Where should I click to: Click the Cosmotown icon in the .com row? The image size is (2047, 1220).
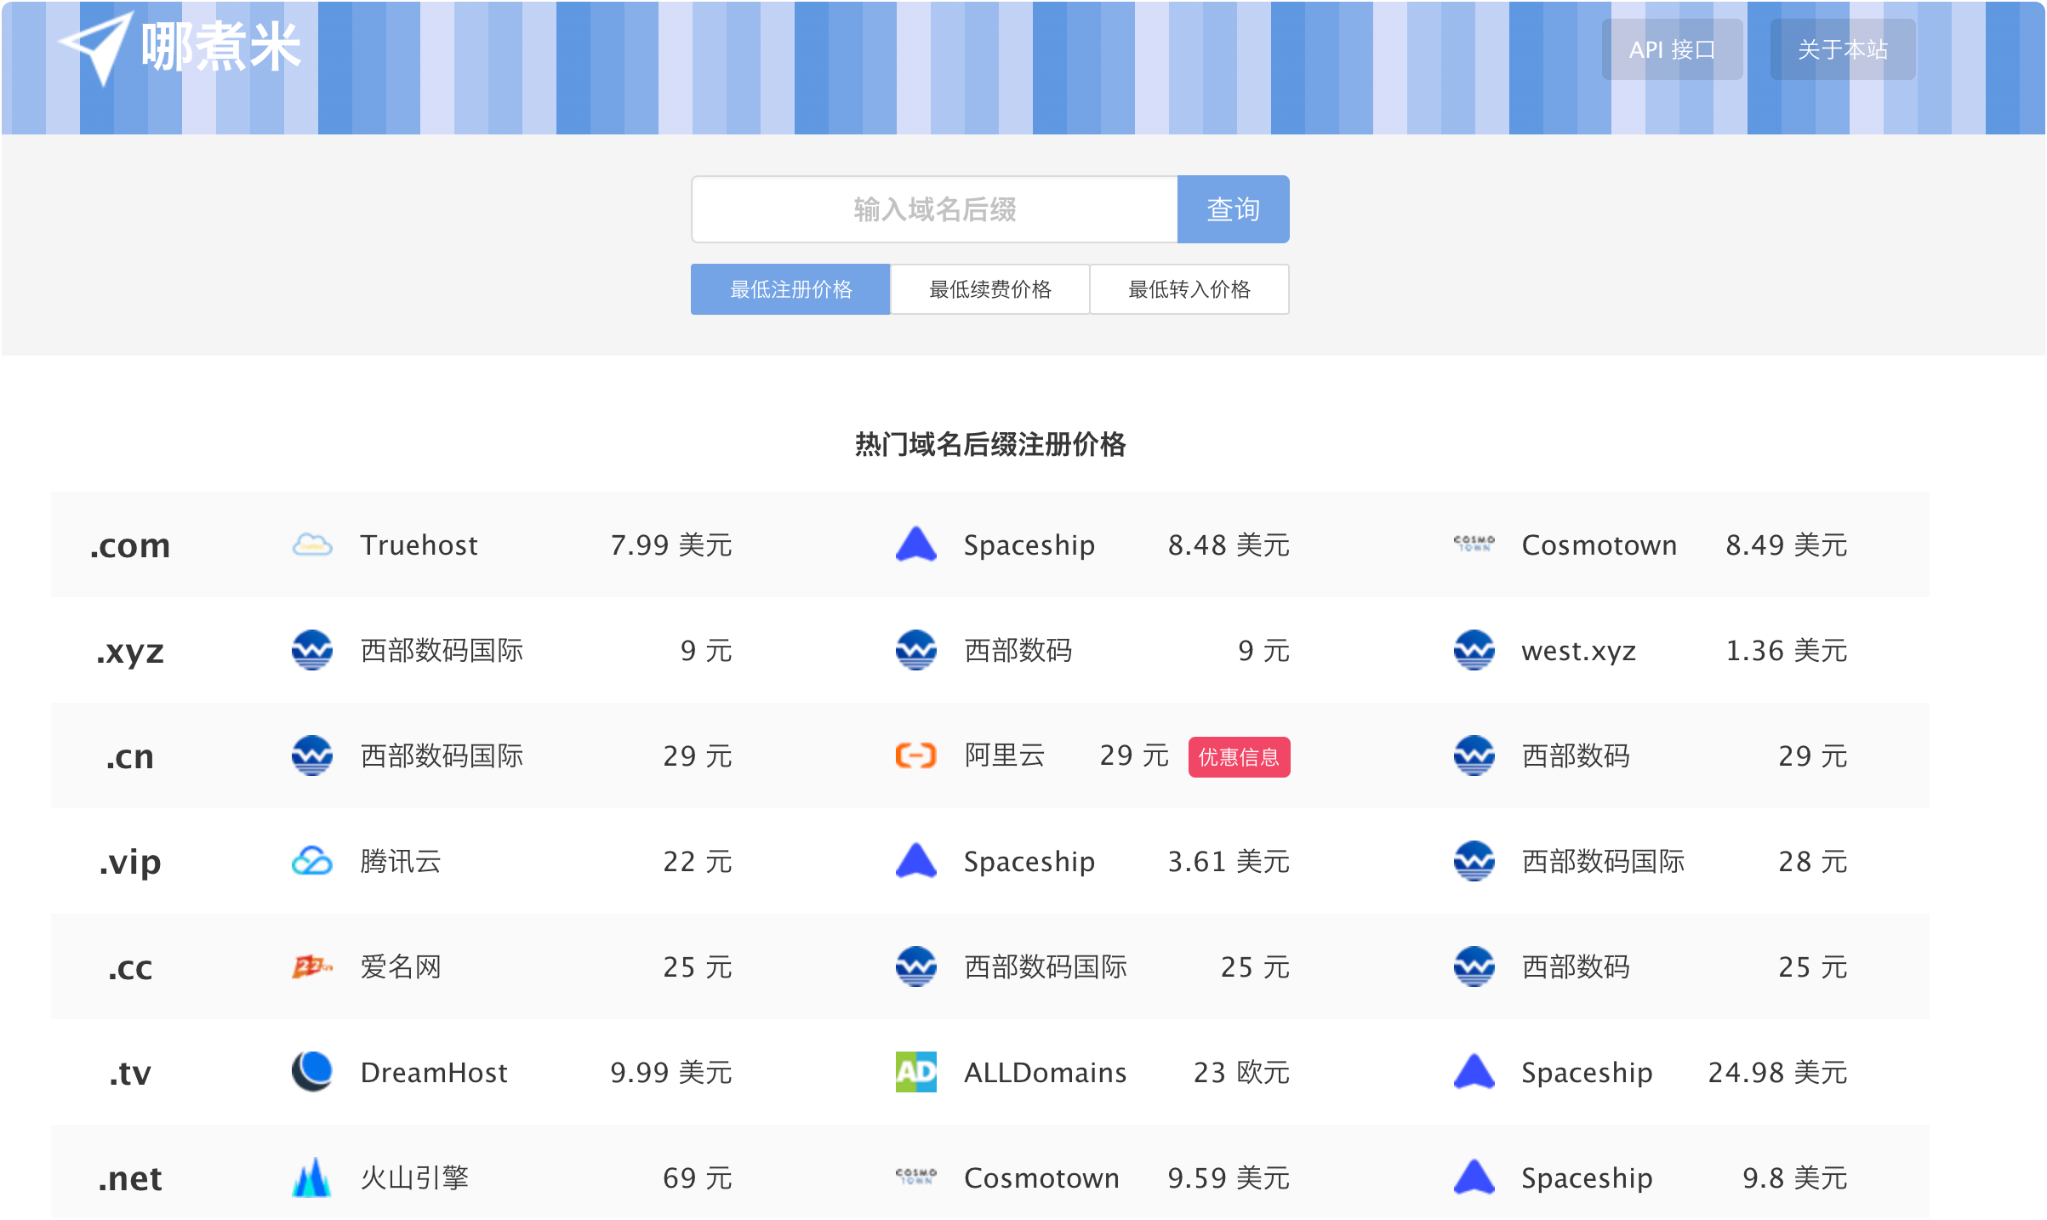click(x=1474, y=544)
